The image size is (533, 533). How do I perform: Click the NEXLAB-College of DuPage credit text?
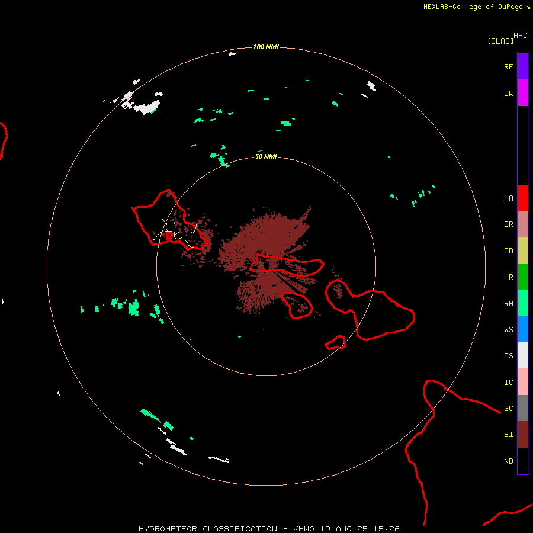point(473,7)
